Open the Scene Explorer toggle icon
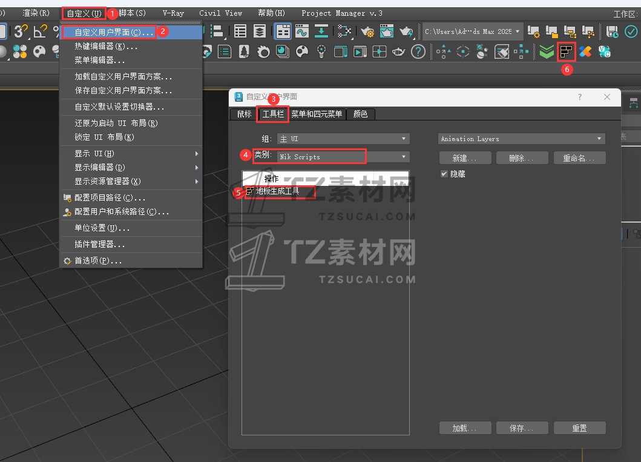 [240, 31]
